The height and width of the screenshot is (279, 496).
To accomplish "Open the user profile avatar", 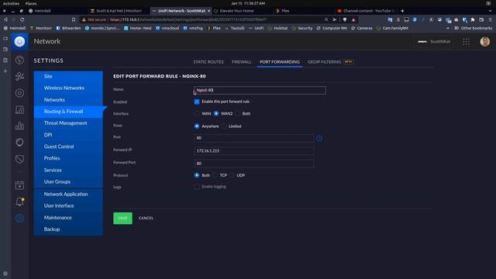I will (x=484, y=41).
